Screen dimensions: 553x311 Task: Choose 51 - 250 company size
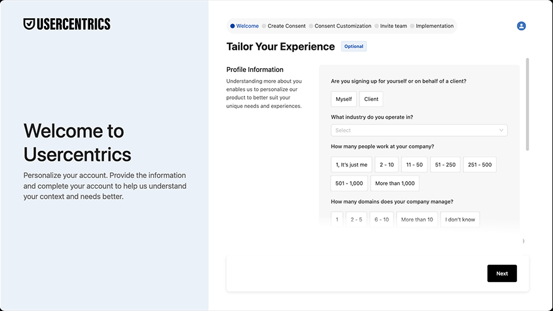point(445,165)
